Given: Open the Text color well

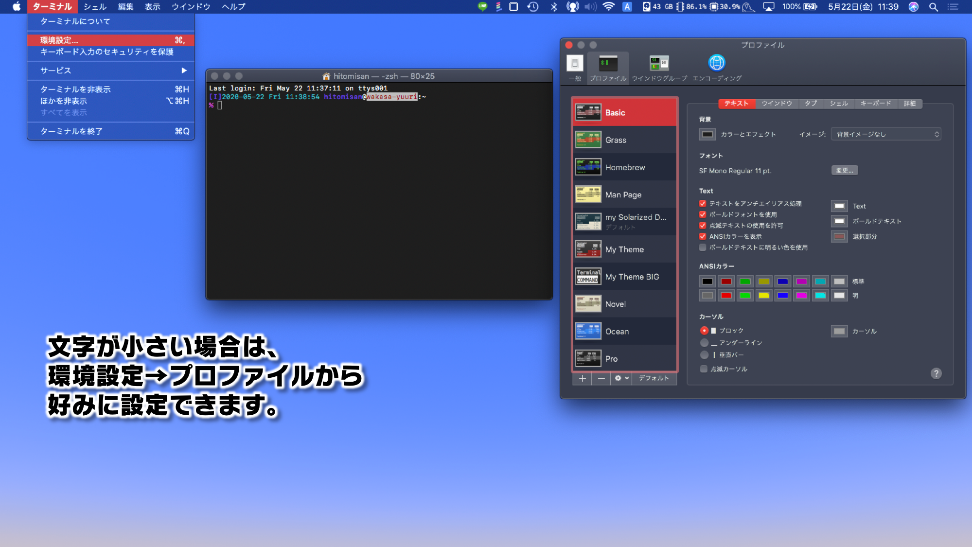Looking at the screenshot, I should (839, 206).
